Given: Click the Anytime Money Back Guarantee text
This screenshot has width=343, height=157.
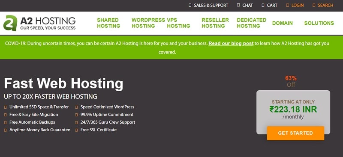Looking at the screenshot, I should (x=40, y=130).
